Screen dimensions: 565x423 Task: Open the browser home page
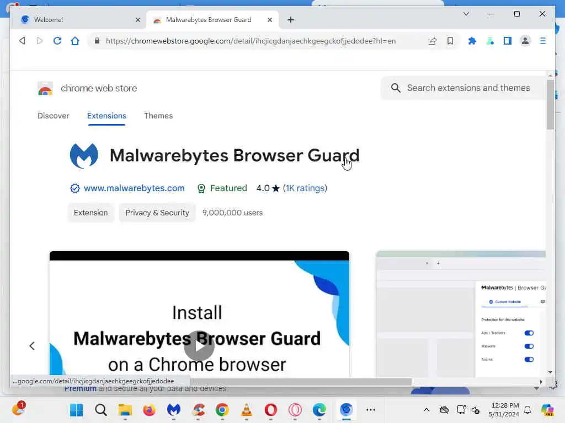click(x=75, y=41)
